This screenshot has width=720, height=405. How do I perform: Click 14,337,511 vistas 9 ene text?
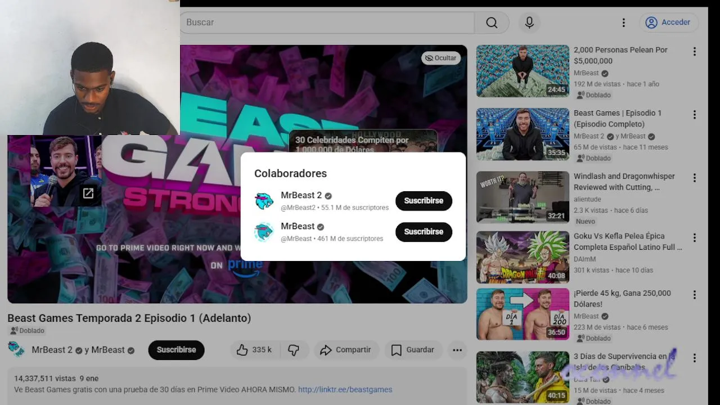point(56,379)
